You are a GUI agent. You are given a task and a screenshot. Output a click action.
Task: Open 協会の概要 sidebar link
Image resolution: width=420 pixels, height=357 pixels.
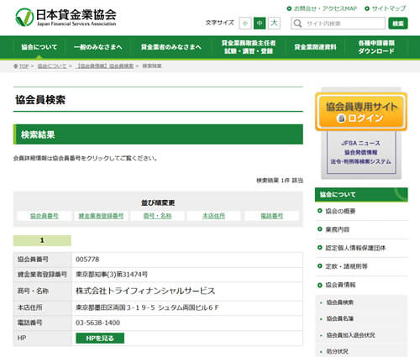[x=340, y=211]
